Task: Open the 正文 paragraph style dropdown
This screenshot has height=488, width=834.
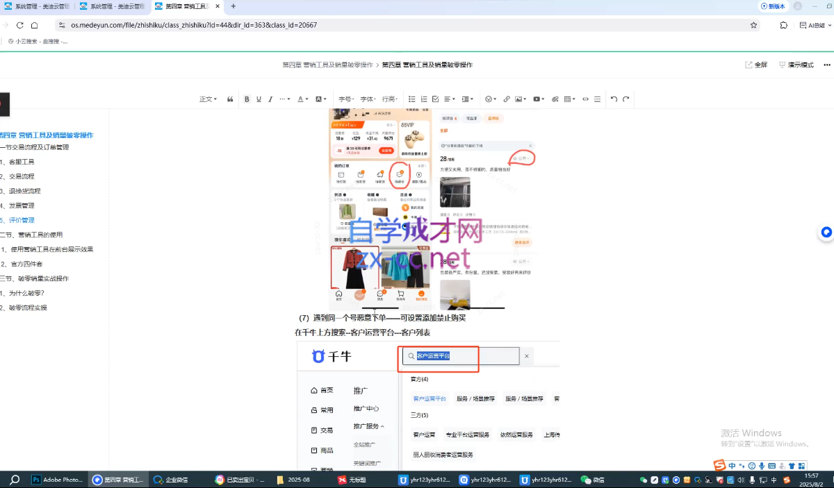Action: tap(208, 99)
